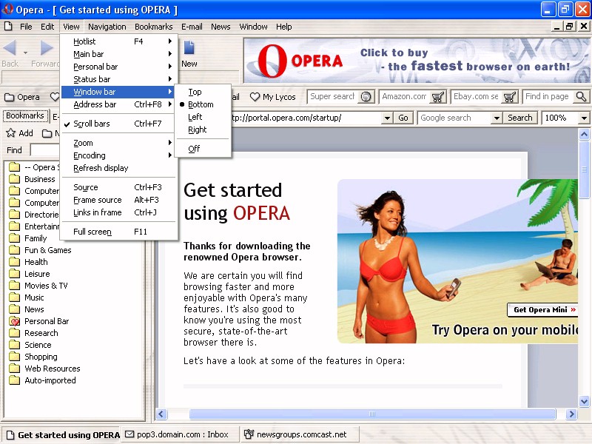Open the Back history dropdown arrow
The height and width of the screenshot is (444, 592).
pyautogui.click(x=25, y=53)
